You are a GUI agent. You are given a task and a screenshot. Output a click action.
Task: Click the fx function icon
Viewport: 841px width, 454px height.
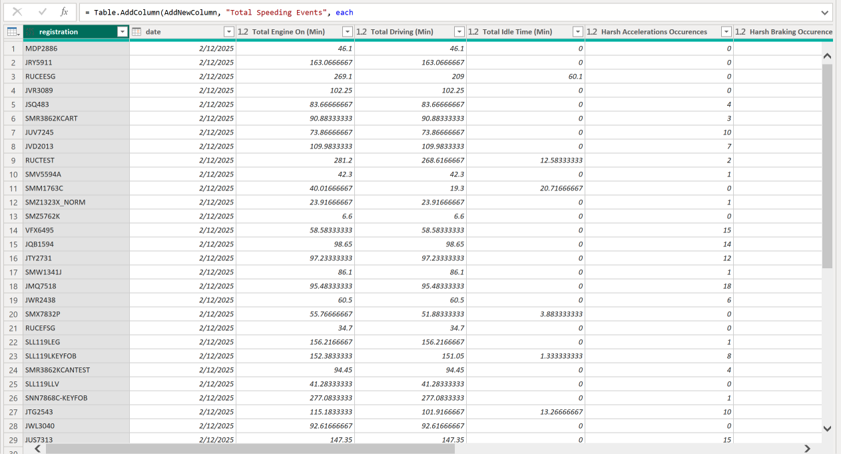pyautogui.click(x=64, y=12)
